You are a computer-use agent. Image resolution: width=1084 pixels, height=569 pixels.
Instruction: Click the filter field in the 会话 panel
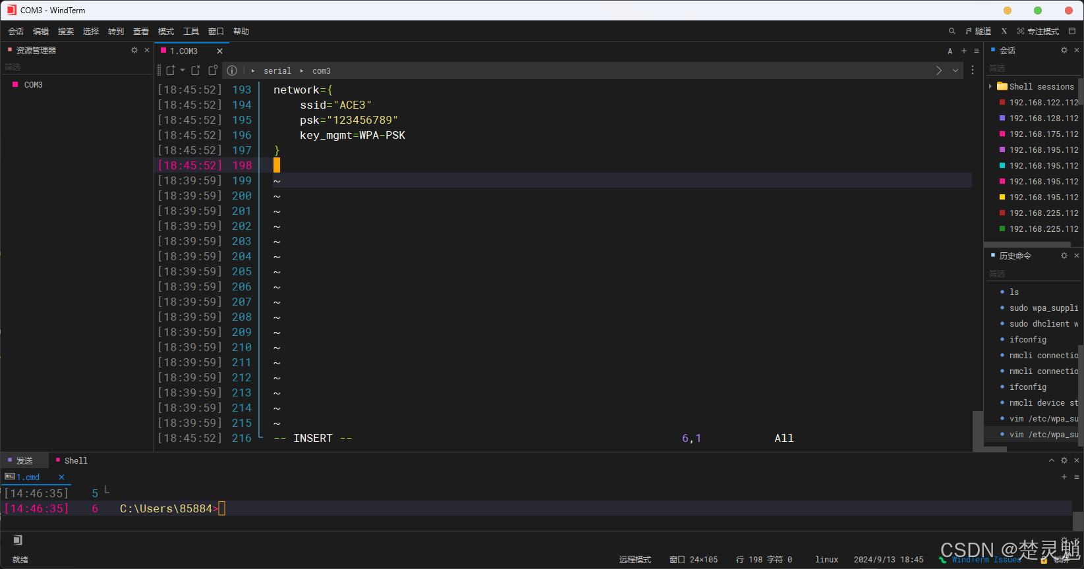(x=1033, y=68)
